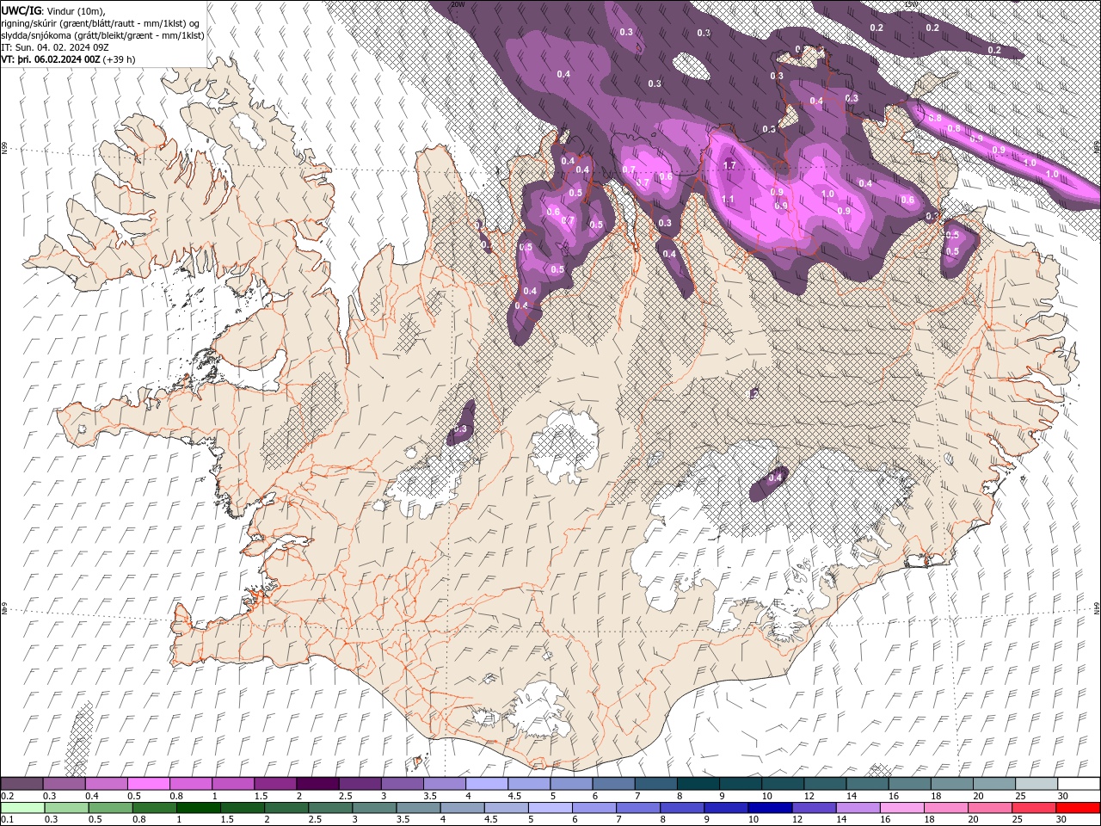Choose the darkest purple 2 mm snow swatch
This screenshot has height=826, width=1101.
[x=317, y=784]
